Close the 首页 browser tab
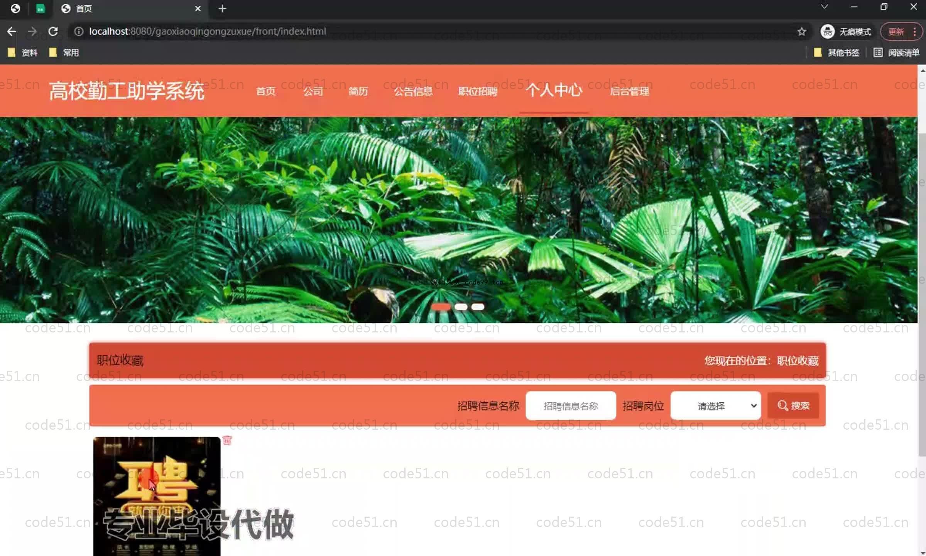926x556 pixels. (x=198, y=8)
